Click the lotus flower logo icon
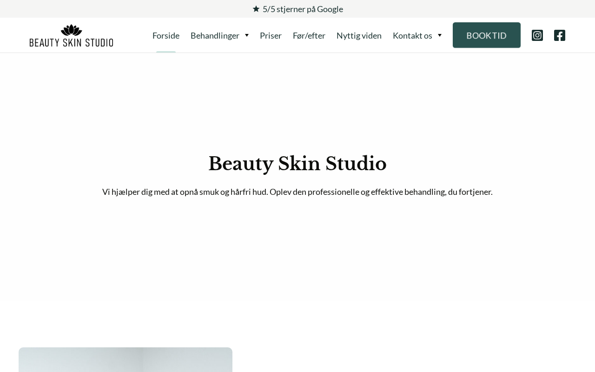Screen dimensions: 595x372 tap(72, 30)
